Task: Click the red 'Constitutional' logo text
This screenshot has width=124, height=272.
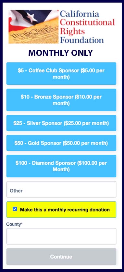Action: tap(88, 22)
